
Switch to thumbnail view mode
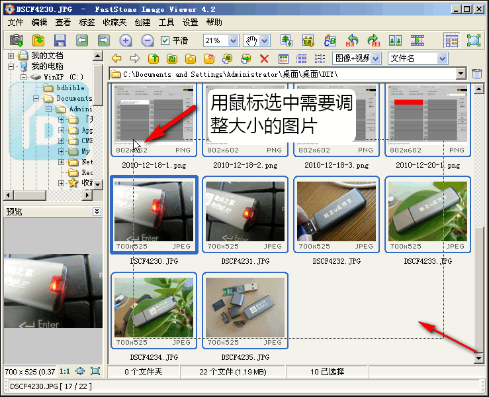(283, 58)
